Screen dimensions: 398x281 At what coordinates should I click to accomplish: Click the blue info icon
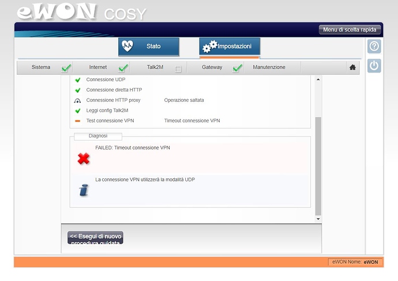pyautogui.click(x=84, y=190)
